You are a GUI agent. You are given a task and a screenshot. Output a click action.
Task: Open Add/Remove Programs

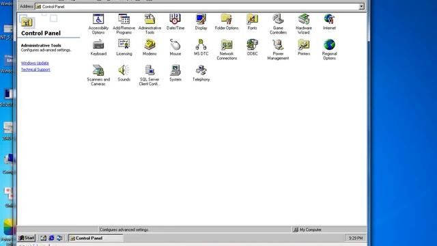pyautogui.click(x=124, y=24)
